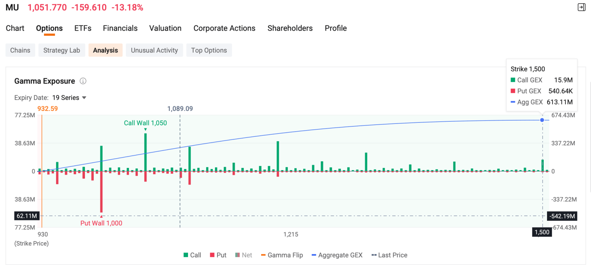Click the orange 932.59 gamma flip label
This screenshot has width=591, height=267.
(x=48, y=109)
